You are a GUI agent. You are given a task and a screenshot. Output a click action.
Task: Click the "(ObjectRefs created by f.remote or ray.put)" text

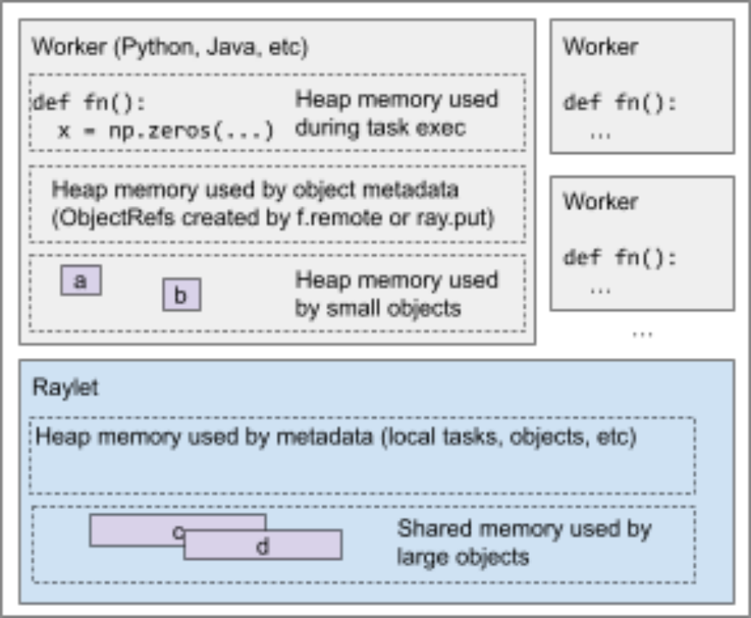click(274, 219)
